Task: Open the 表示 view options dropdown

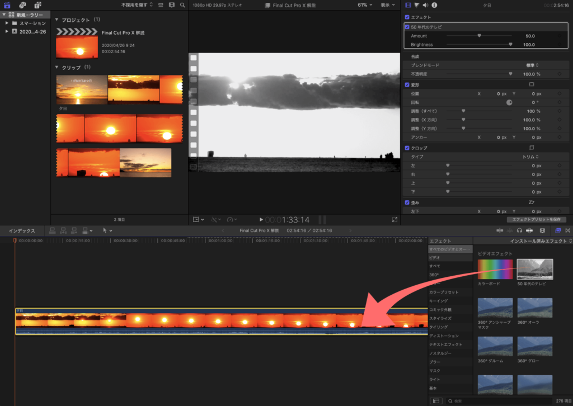Action: coord(388,5)
